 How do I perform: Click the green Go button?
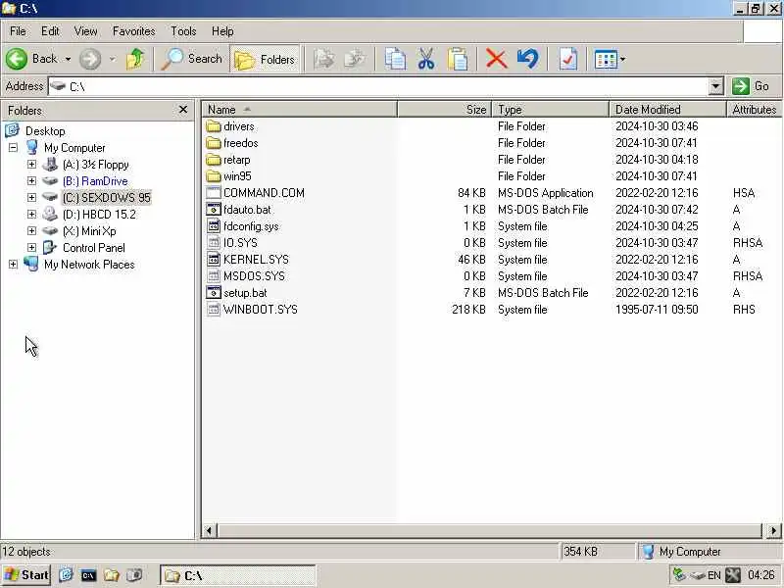click(x=752, y=86)
